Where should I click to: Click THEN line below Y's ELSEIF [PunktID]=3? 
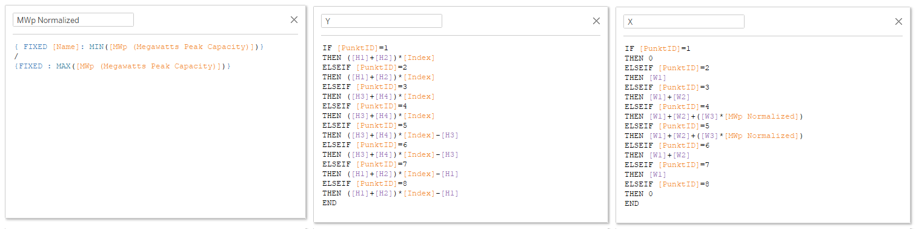point(379,96)
